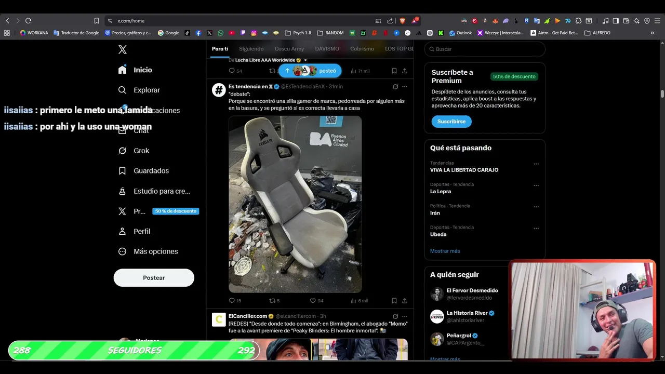Open Perfil in the sidebar
The image size is (665, 374).
[x=135, y=231]
